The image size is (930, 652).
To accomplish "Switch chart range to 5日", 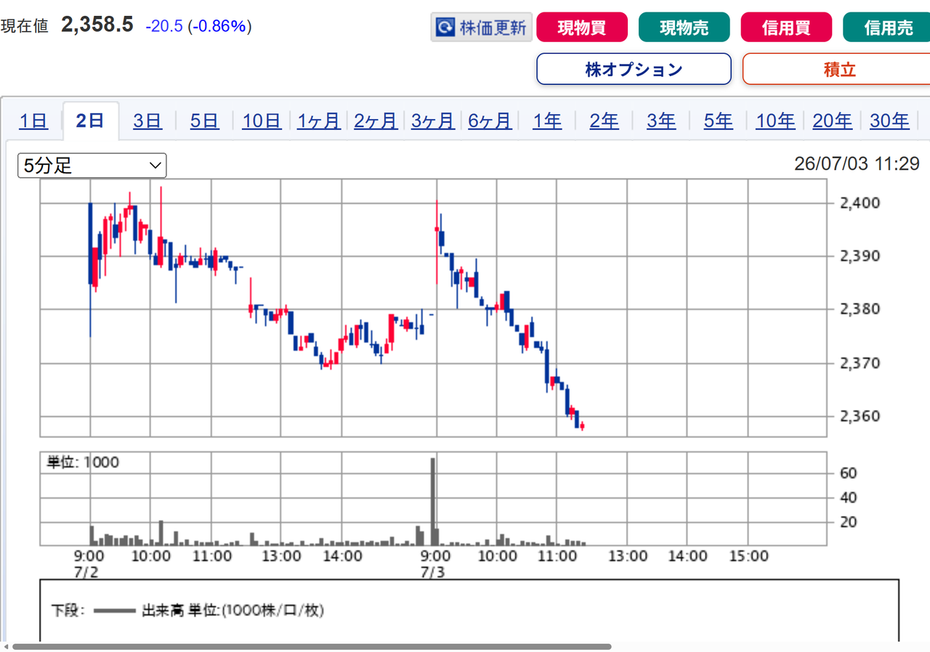I will (204, 121).
